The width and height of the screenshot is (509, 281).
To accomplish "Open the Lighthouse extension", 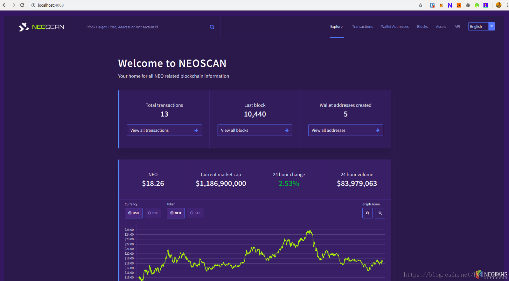I will [x=485, y=5].
